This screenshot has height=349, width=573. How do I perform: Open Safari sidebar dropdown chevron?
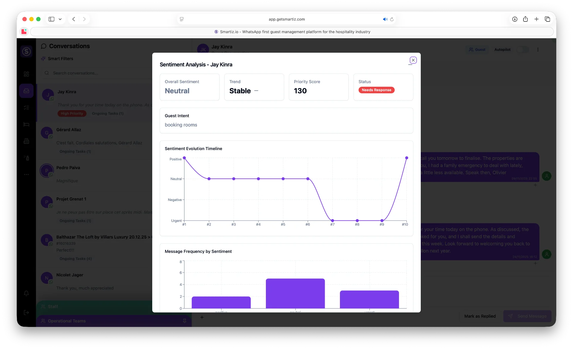coord(60,19)
